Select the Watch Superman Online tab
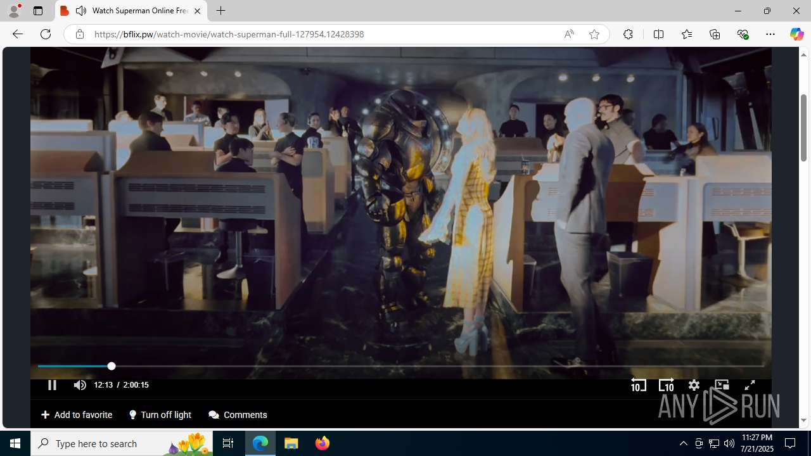The width and height of the screenshot is (811, 456). pos(131,11)
